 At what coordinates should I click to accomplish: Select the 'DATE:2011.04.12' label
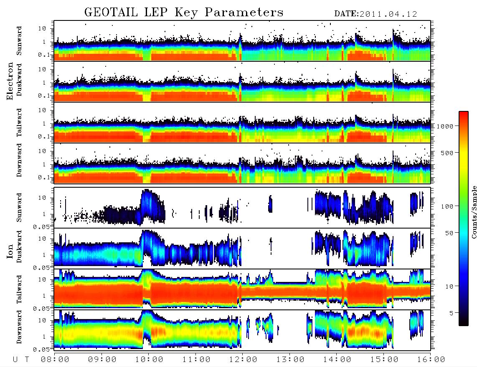pyautogui.click(x=376, y=14)
